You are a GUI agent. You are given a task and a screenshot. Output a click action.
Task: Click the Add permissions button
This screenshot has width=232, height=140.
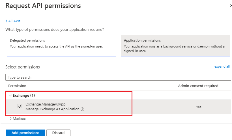[x=25, y=133]
